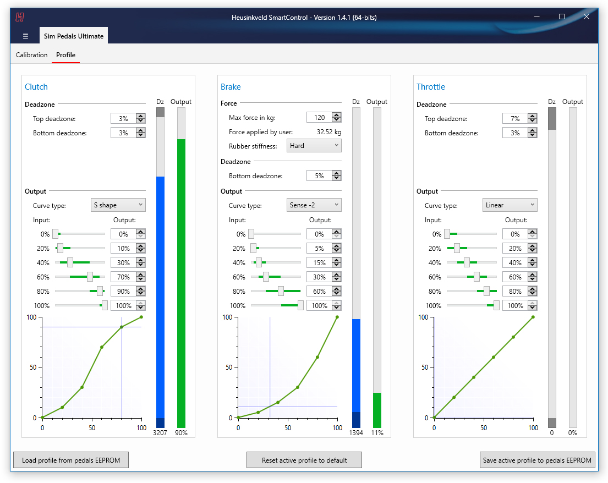Screen dimensions: 608x483
Task: Click the Clutch Dz bar
Action: tap(160, 267)
